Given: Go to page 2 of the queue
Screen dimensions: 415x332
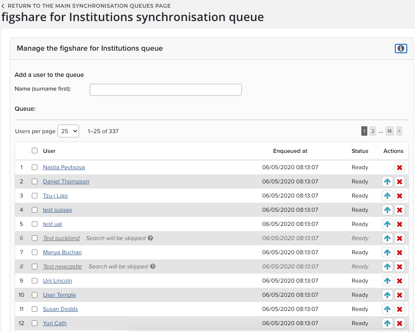Looking at the screenshot, I should click(x=373, y=131).
